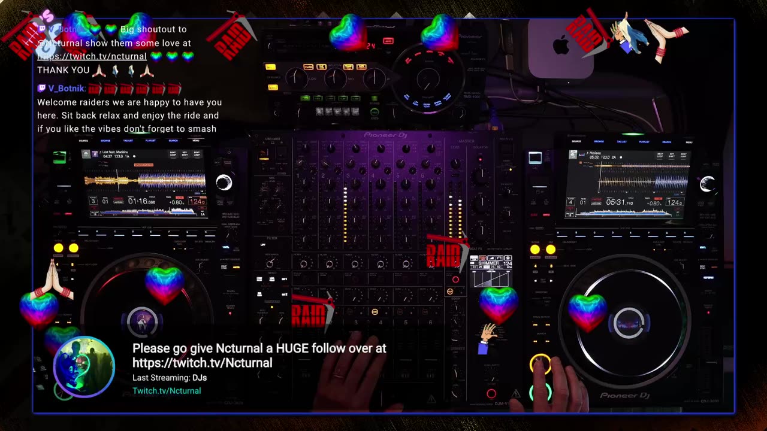Image resolution: width=767 pixels, height=431 pixels.
Task: Click the red AUTO button beside the 24 display
Action: (388, 41)
